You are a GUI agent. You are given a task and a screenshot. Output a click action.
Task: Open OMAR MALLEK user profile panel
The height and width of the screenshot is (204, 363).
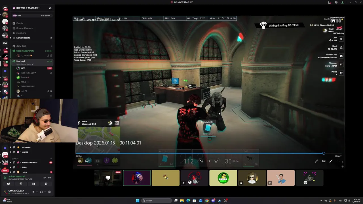16,192
